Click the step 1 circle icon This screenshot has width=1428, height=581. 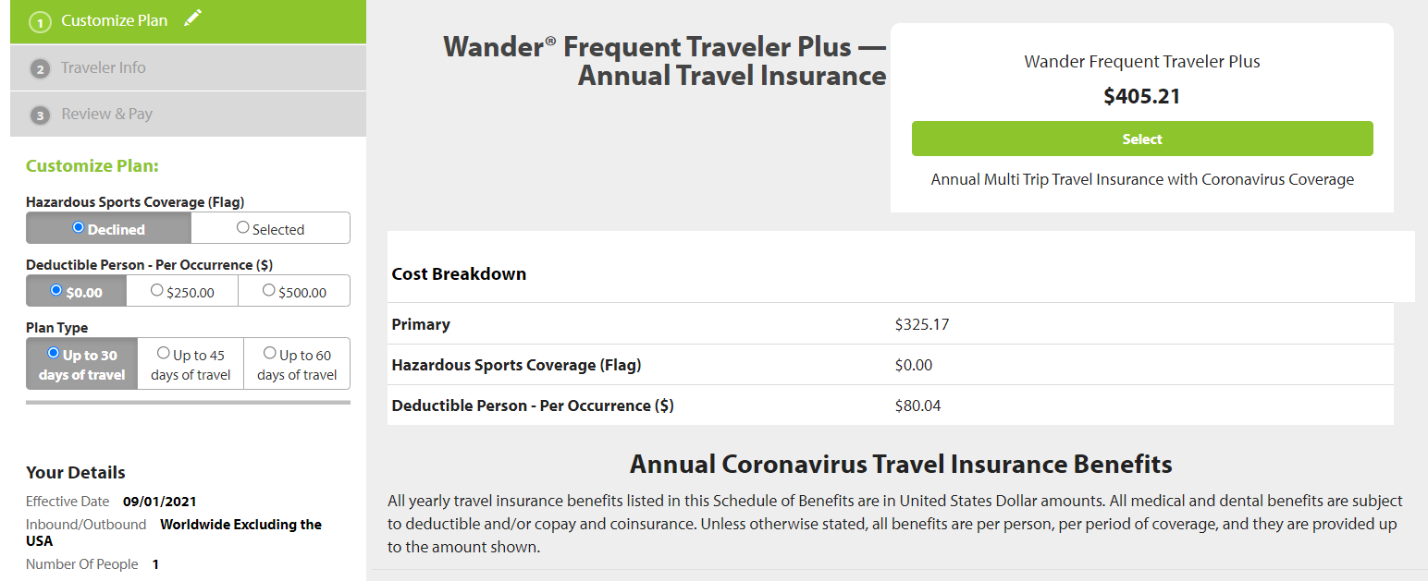click(40, 21)
